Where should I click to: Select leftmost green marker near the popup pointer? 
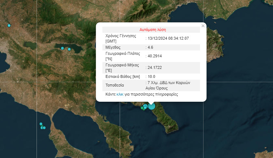(142, 108)
